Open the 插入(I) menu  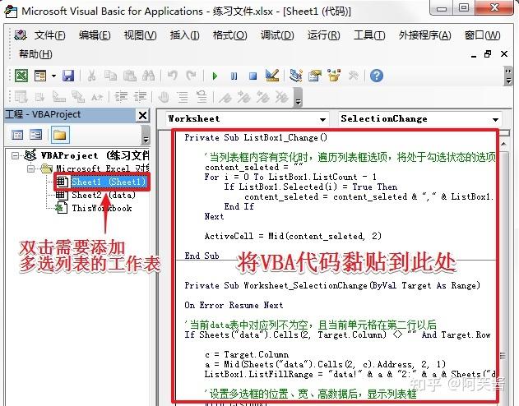[184, 35]
